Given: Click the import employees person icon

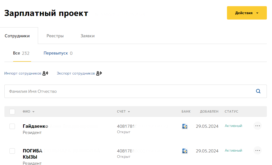Looking at the screenshot, I should [x=45, y=74].
